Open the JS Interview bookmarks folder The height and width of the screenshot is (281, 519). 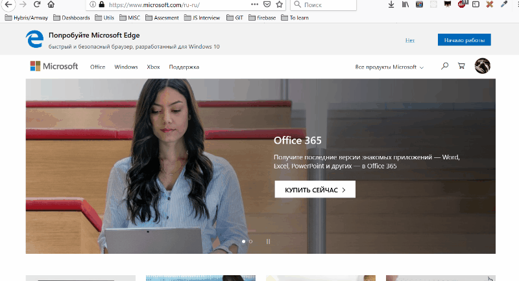[x=202, y=18]
